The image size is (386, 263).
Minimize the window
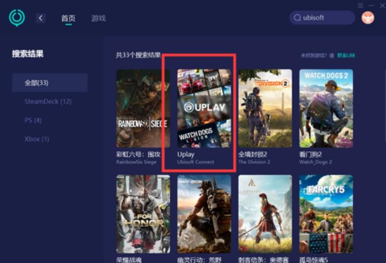[371, 5]
